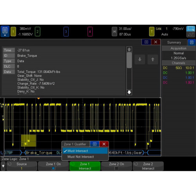The width and height of the screenshot is (196, 196).
Task: Click the lister scrollbar thumb
Action: pos(129,60)
